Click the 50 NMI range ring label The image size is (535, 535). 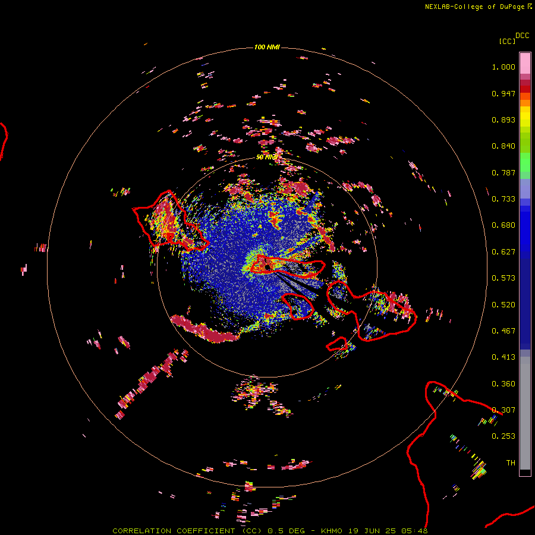pyautogui.click(x=267, y=158)
